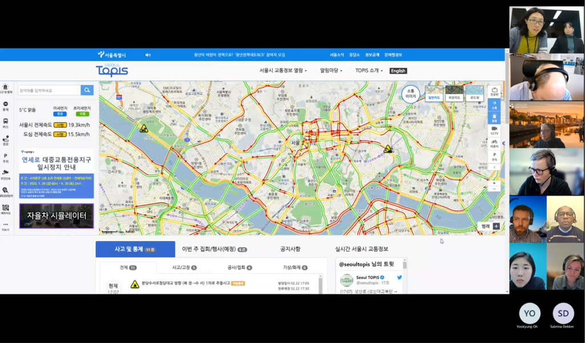Zoom out the map with minus button
This screenshot has width=585, height=343.
point(494,189)
